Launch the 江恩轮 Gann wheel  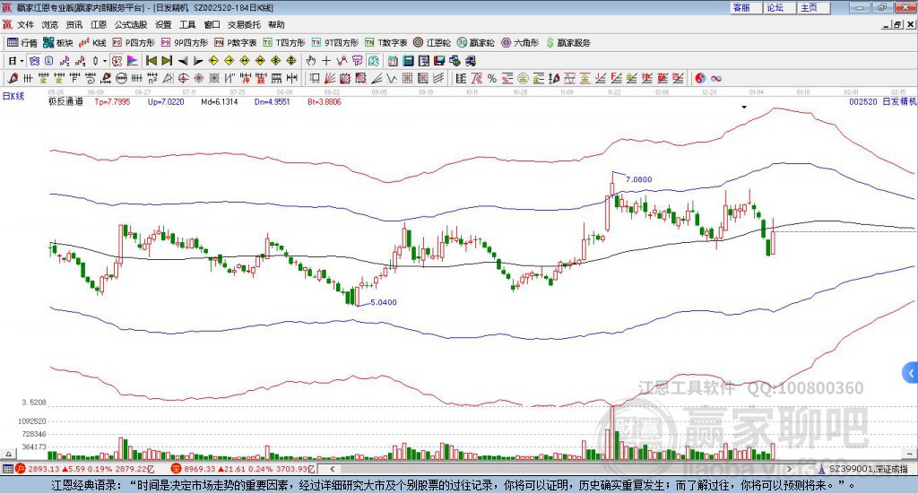pos(432,43)
